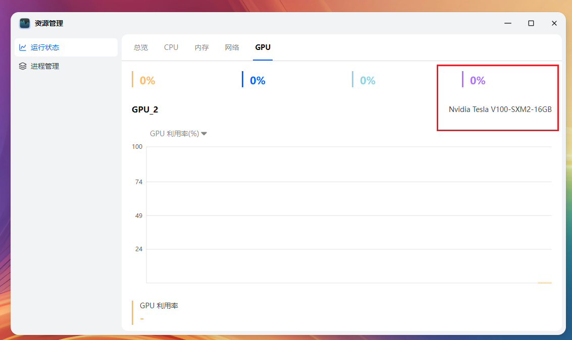The image size is (572, 340).
Task: Maximize the 资源管理 window
Action: [x=531, y=23]
